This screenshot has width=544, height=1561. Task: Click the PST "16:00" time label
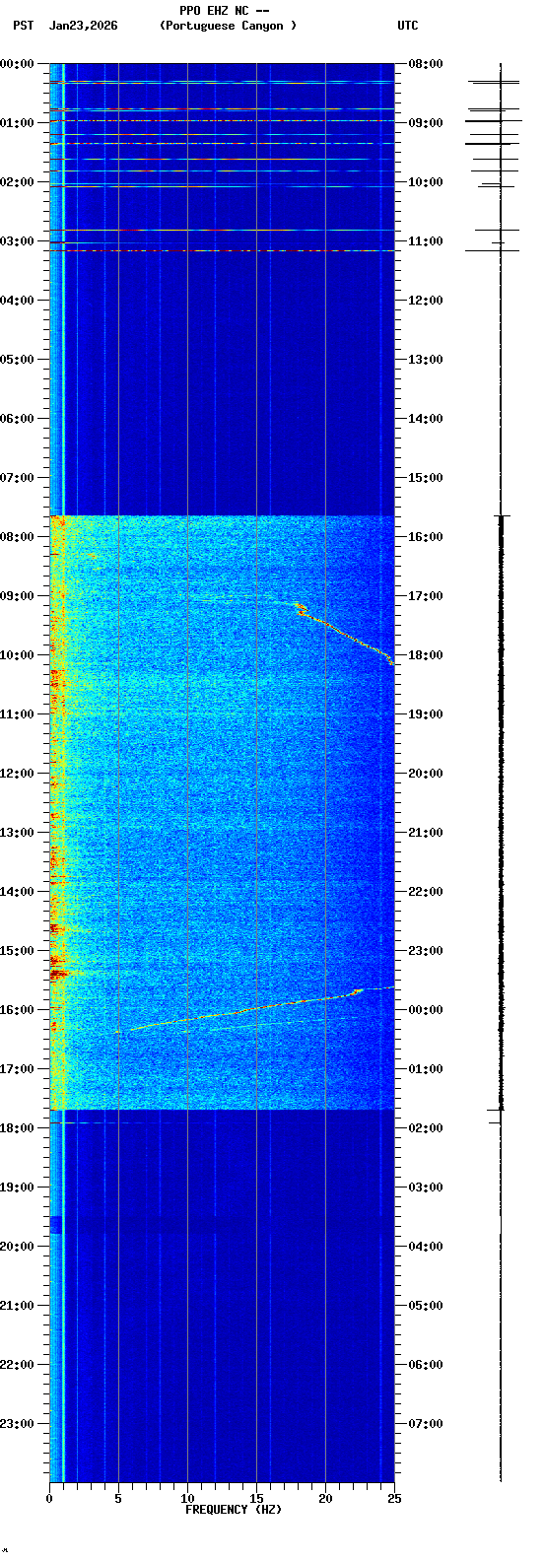pyautogui.click(x=17, y=1009)
